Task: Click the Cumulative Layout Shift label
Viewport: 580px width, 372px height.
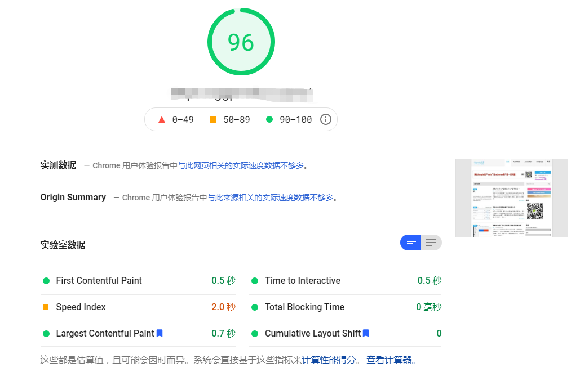Action: [313, 333]
